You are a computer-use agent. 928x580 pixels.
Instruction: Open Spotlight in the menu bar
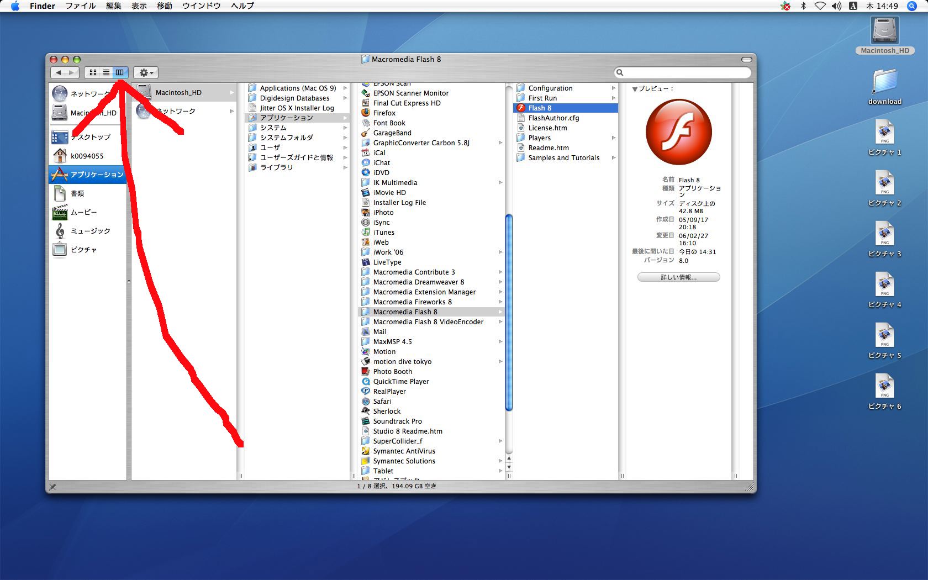912,6
